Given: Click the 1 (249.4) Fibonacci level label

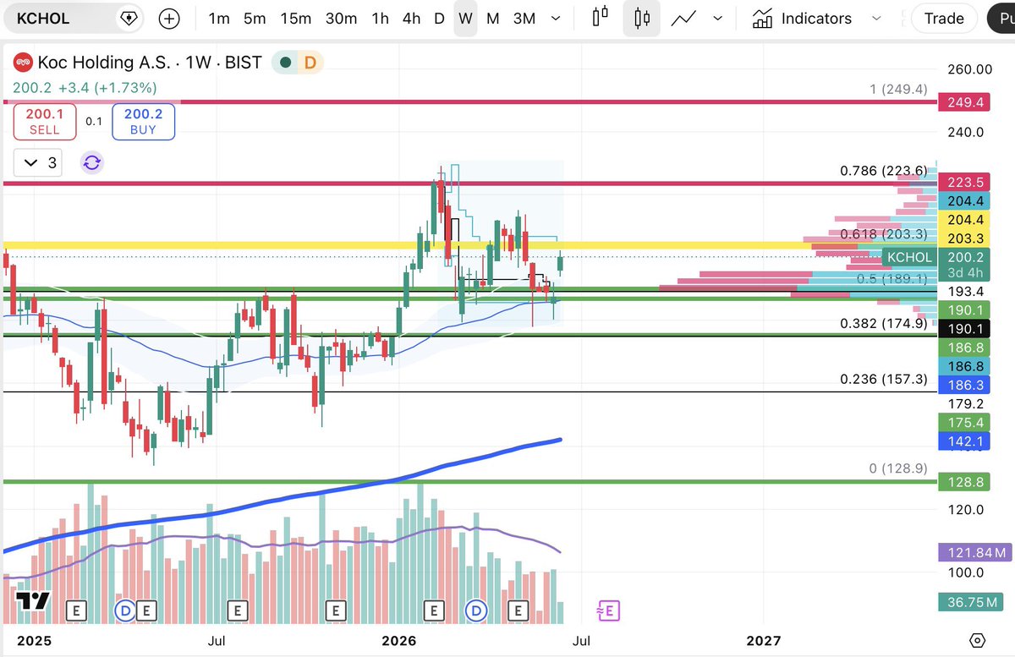Looking at the screenshot, I should click(898, 89).
